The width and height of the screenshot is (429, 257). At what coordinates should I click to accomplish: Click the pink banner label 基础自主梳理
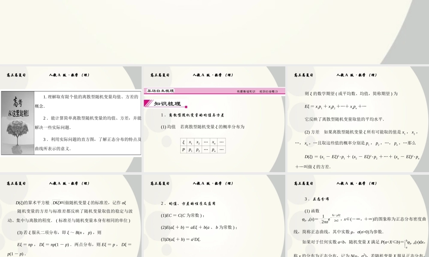(x=160, y=91)
